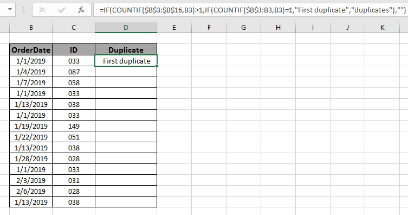The height and width of the screenshot is (215, 408).
Task: Select the cell with ID 087
Action: click(74, 72)
